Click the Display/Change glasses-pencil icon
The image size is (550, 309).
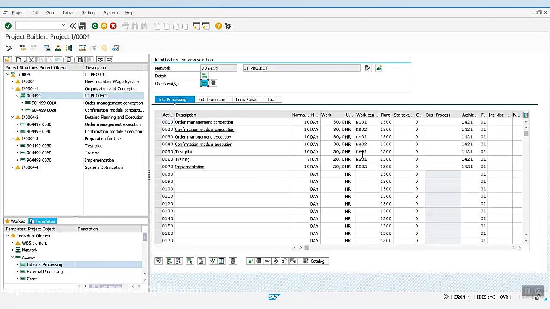[9, 48]
